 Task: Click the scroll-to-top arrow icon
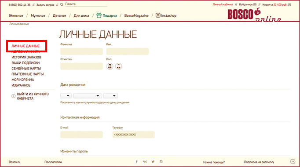click(293, 162)
